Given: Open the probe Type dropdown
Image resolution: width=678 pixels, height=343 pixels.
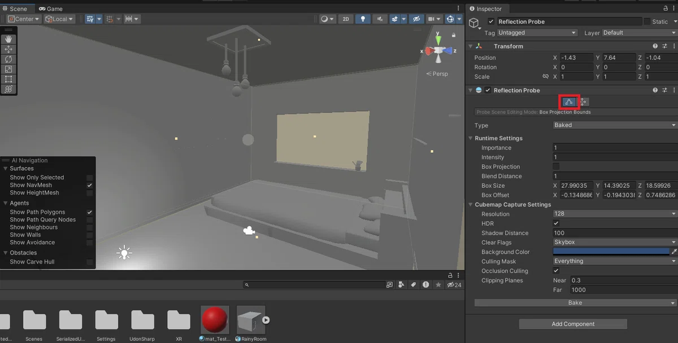Looking at the screenshot, I should point(615,125).
